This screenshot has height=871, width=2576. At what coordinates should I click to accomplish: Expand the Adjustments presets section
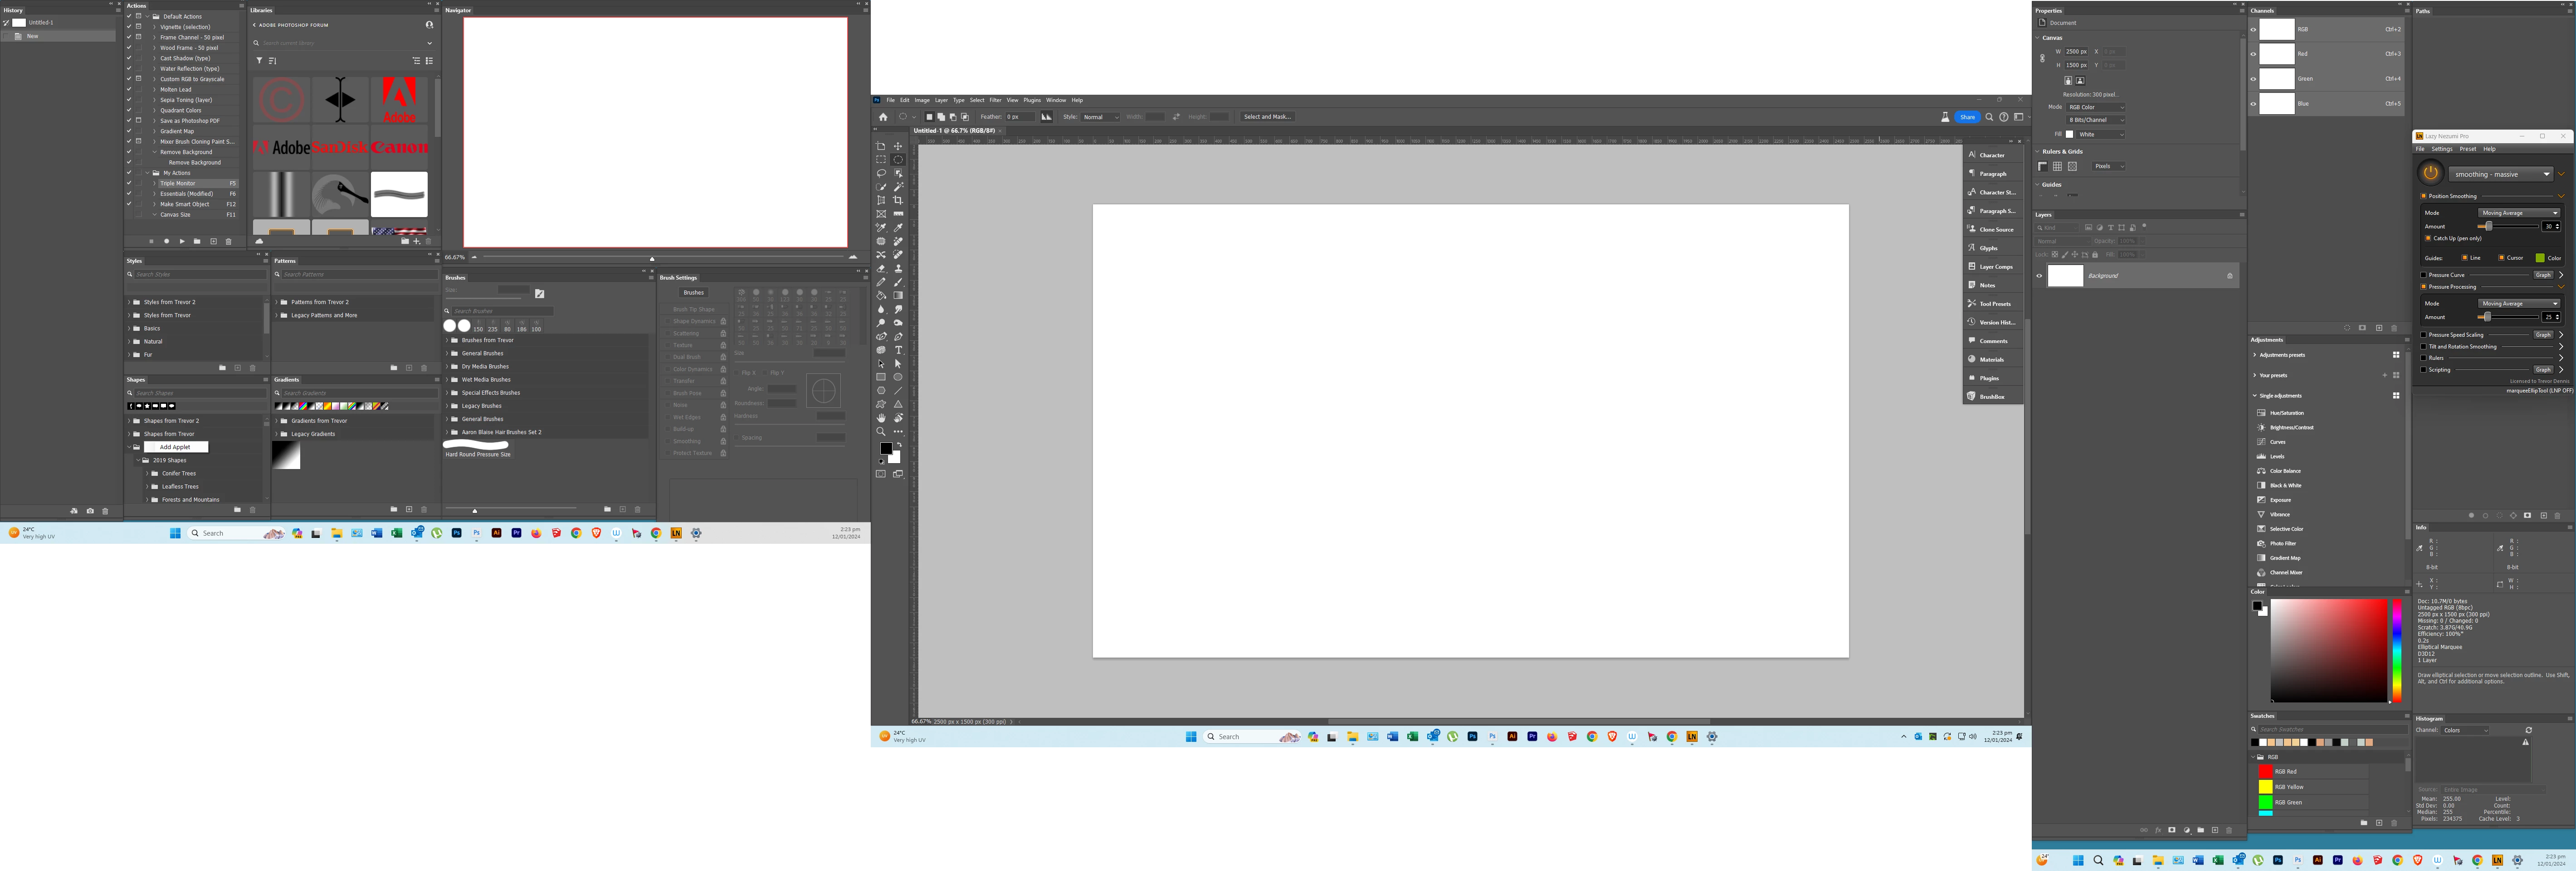2254,354
